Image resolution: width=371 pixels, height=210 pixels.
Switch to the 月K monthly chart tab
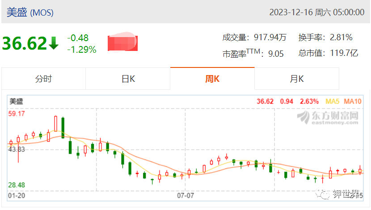(x=297, y=79)
